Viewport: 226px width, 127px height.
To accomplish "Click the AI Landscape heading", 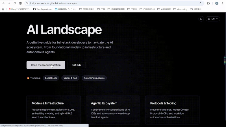I will pyautogui.click(x=64, y=30).
